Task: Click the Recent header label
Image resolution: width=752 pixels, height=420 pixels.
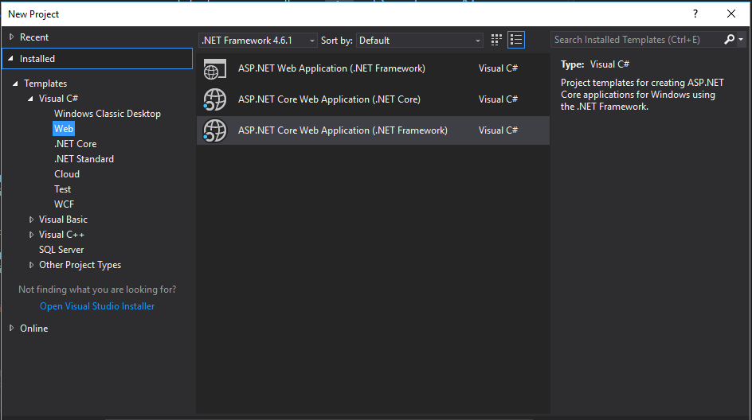Action: tap(34, 37)
